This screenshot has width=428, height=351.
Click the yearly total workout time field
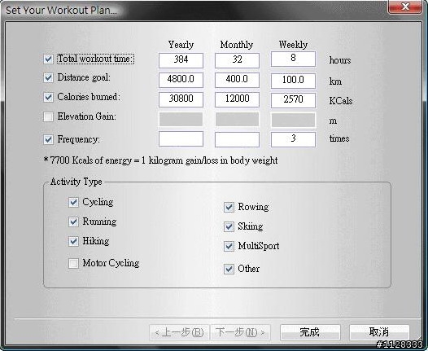click(x=181, y=60)
